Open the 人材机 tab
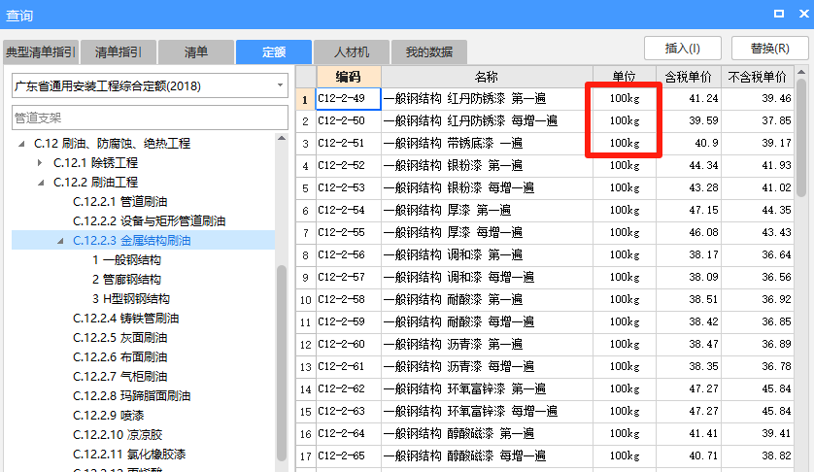814x472 pixels. coord(352,51)
